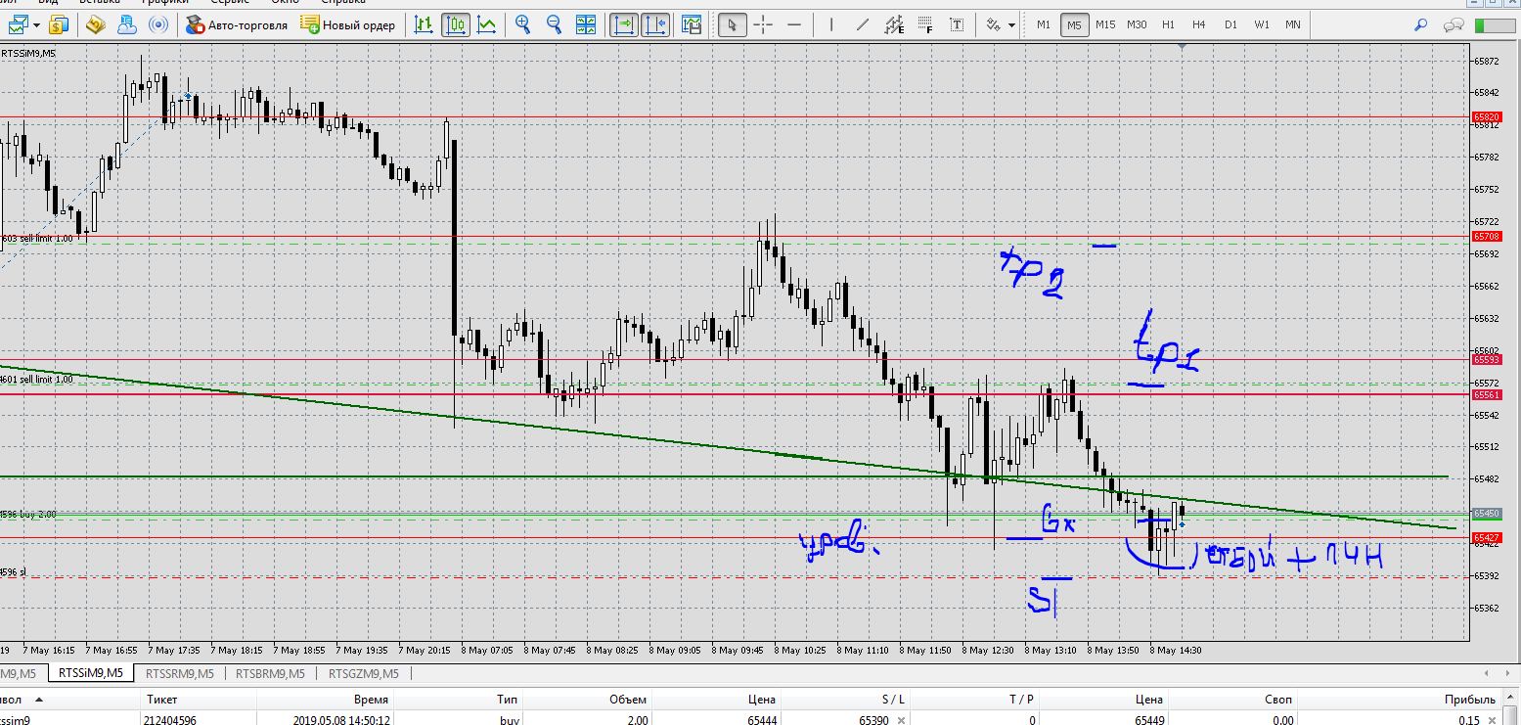Screen dimensions: 1521x725
Task: Select the crosshair tool
Action: [763, 24]
